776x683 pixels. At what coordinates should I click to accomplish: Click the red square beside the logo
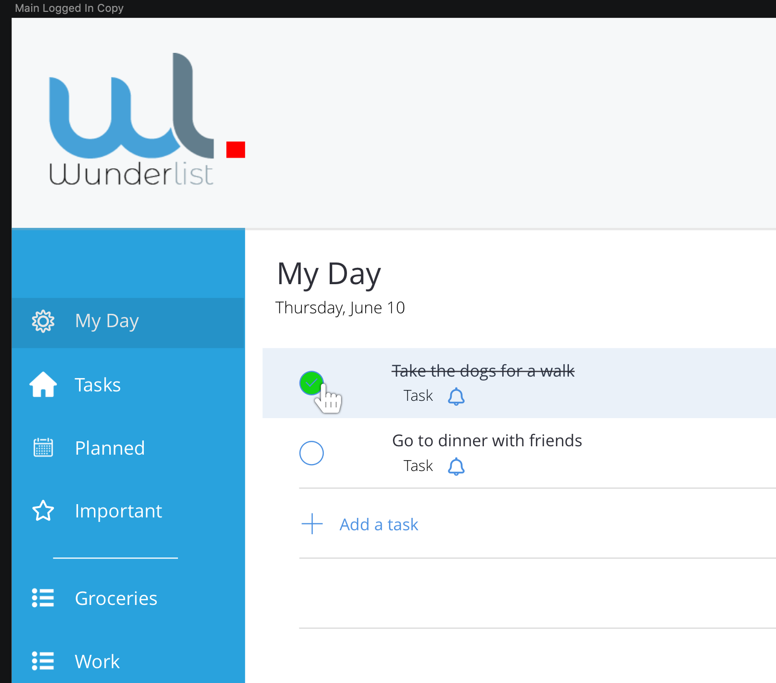pyautogui.click(x=236, y=150)
